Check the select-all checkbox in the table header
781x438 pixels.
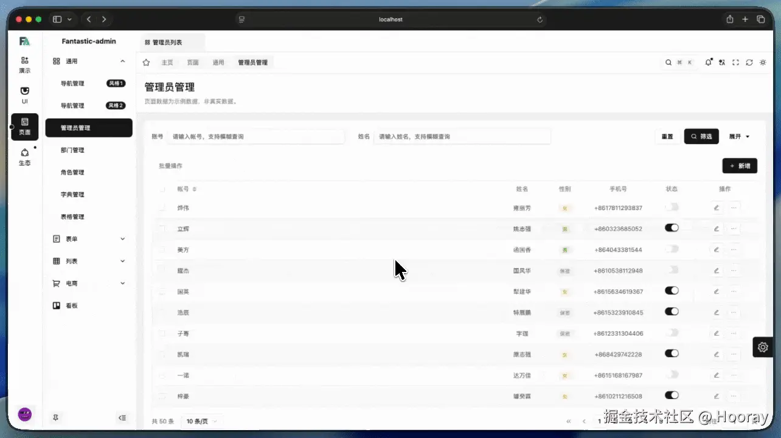(x=162, y=189)
